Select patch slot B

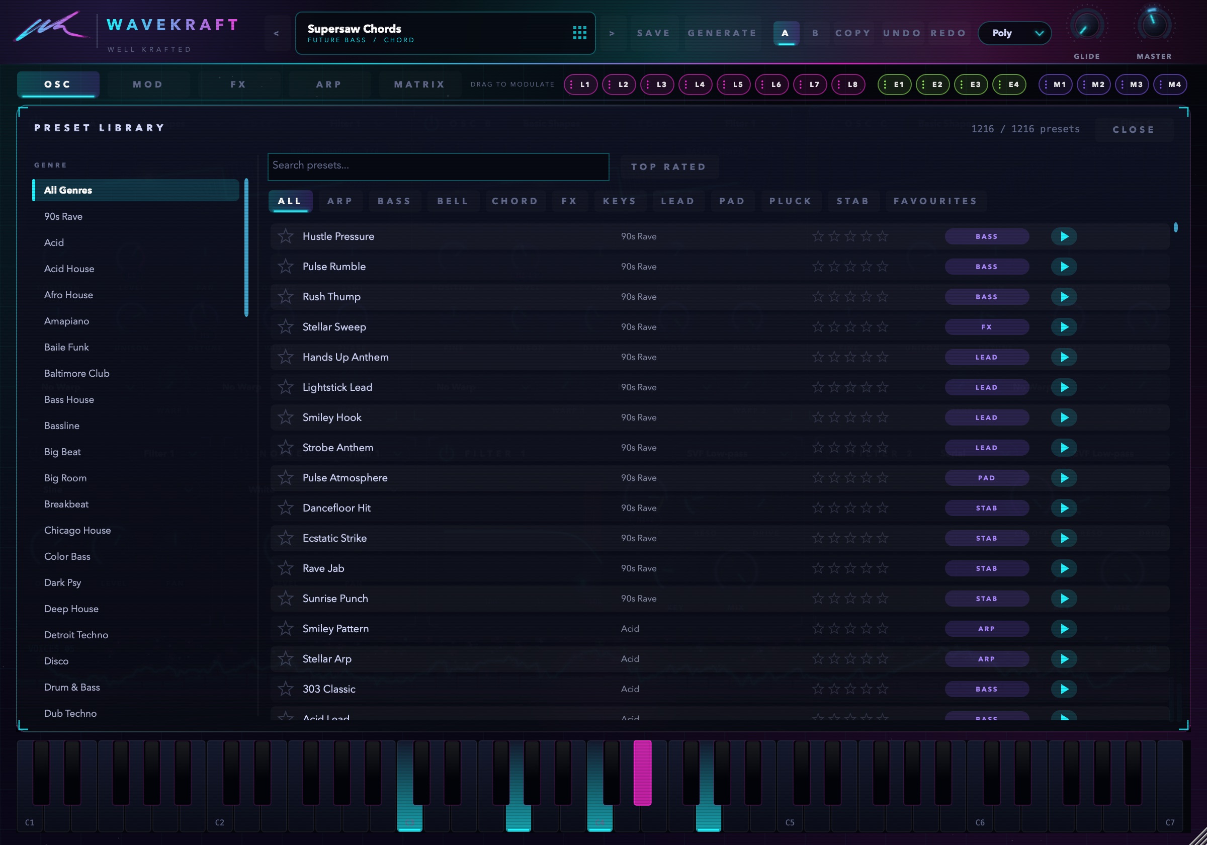click(815, 33)
